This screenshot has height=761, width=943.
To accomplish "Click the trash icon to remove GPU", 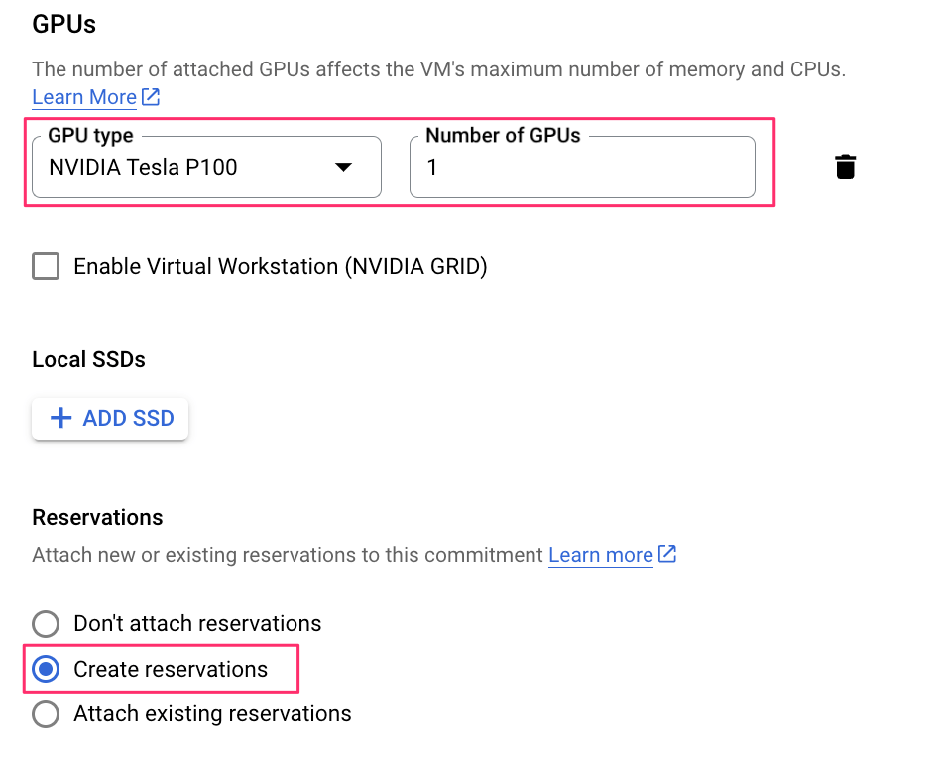I will point(845,166).
